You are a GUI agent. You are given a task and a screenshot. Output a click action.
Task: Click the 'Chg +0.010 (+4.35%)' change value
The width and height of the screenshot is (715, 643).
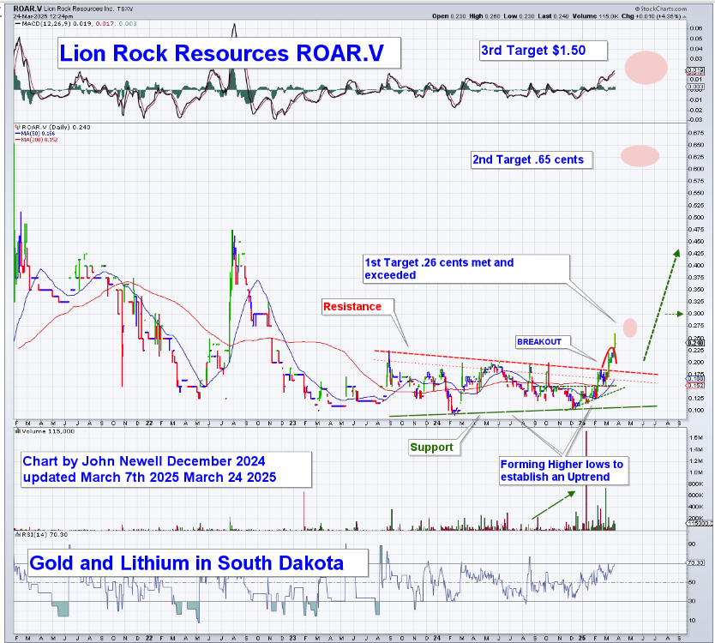[x=653, y=16]
